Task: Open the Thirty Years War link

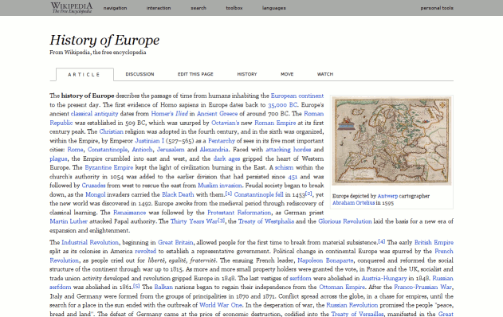Action: tap(194, 221)
